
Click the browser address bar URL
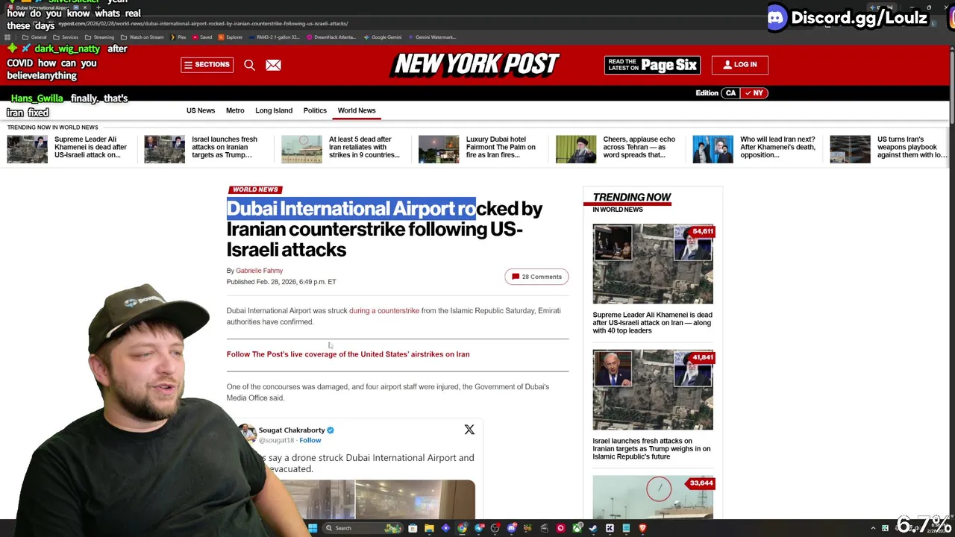coord(201,24)
